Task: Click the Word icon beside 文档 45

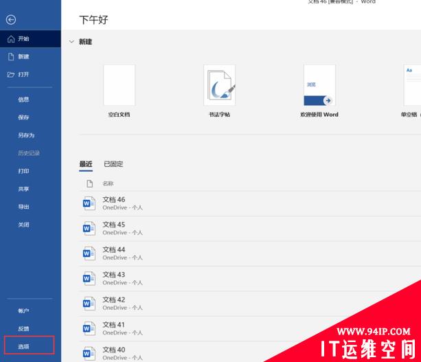Action: (89, 229)
